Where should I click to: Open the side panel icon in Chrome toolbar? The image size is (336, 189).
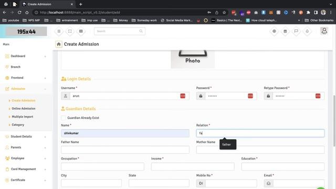click(316, 13)
